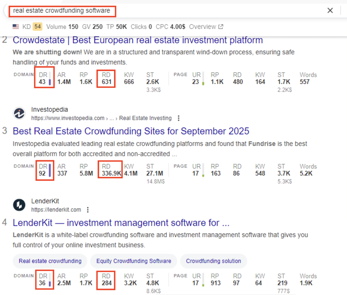The image size is (347, 295).
Task: Click the LenderKit site name label
Action: point(45,201)
